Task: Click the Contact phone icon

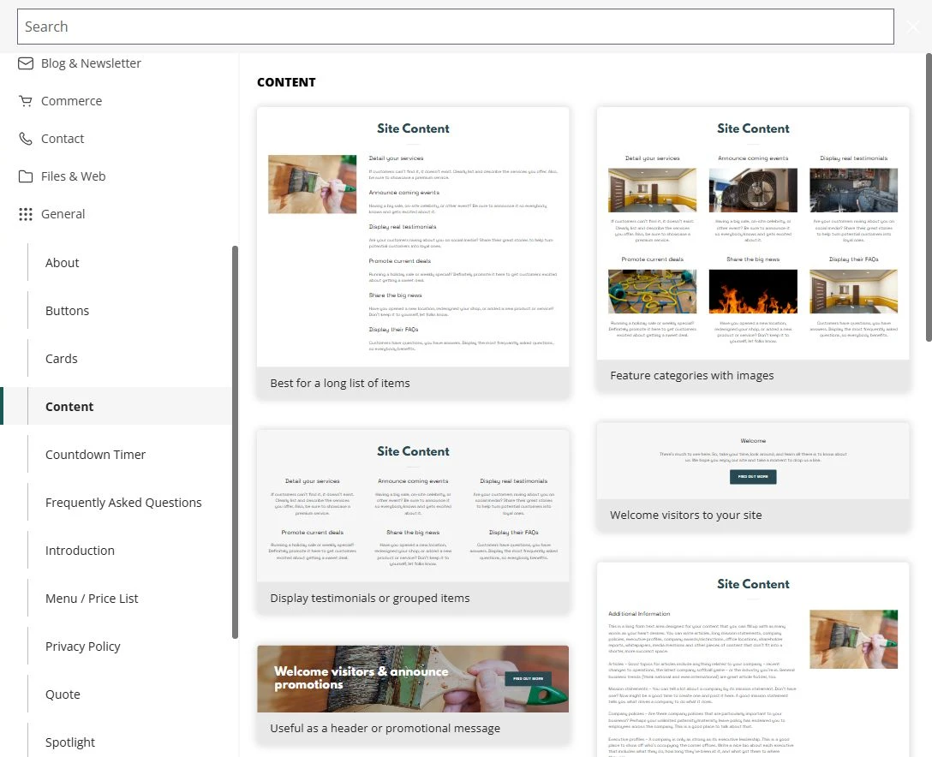Action: coord(26,139)
